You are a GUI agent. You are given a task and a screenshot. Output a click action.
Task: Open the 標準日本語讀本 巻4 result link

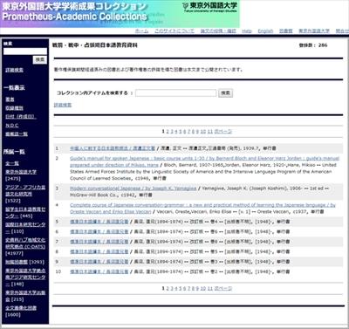[x=99, y=222]
